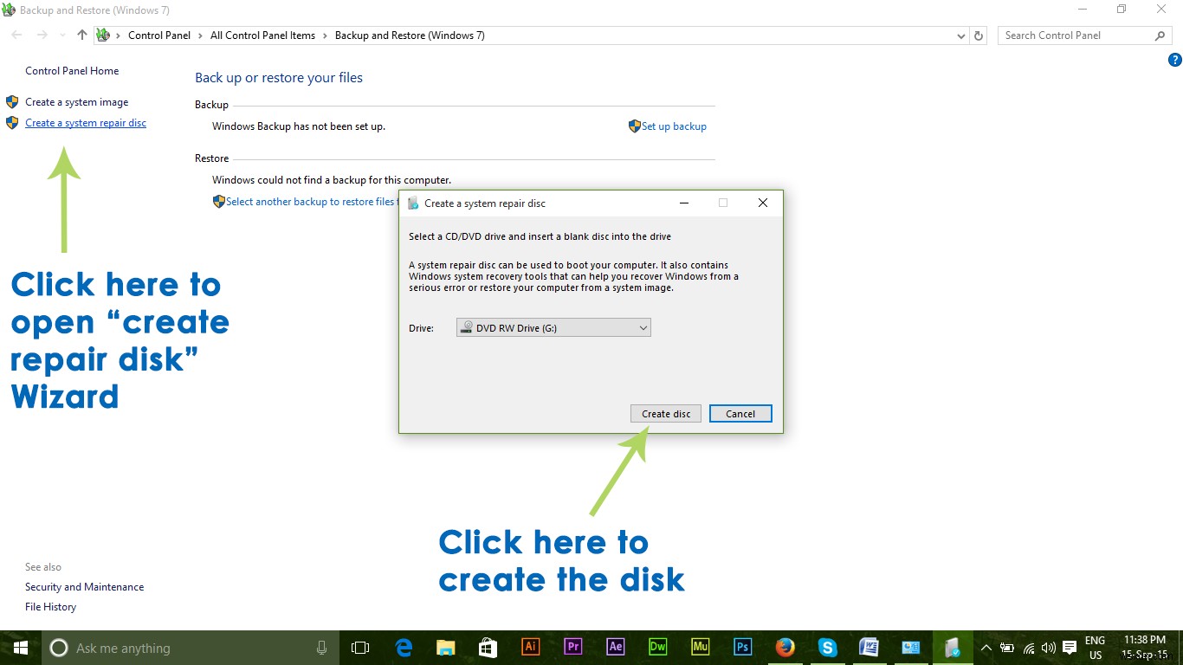This screenshot has height=665, width=1183.
Task: Launch Adobe Premiere Pro from the taskbar
Action: click(x=572, y=647)
